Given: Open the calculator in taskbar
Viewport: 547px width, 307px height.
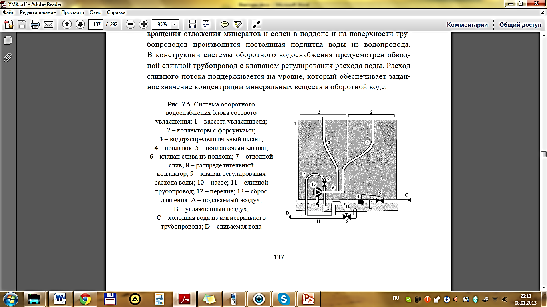Looking at the screenshot, I should pyautogui.click(x=160, y=299).
